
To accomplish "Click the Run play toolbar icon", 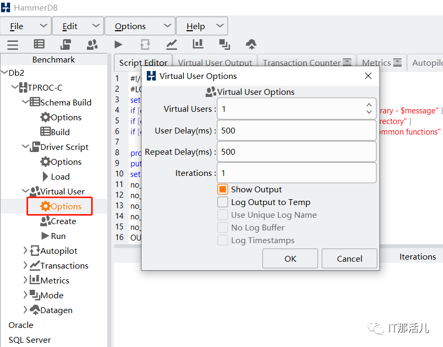I will (118, 45).
